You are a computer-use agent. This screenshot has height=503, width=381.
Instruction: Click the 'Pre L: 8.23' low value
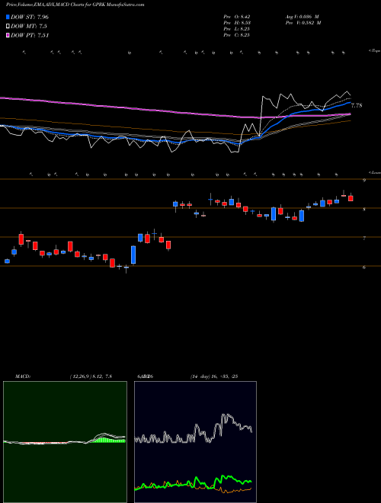[x=236, y=29]
